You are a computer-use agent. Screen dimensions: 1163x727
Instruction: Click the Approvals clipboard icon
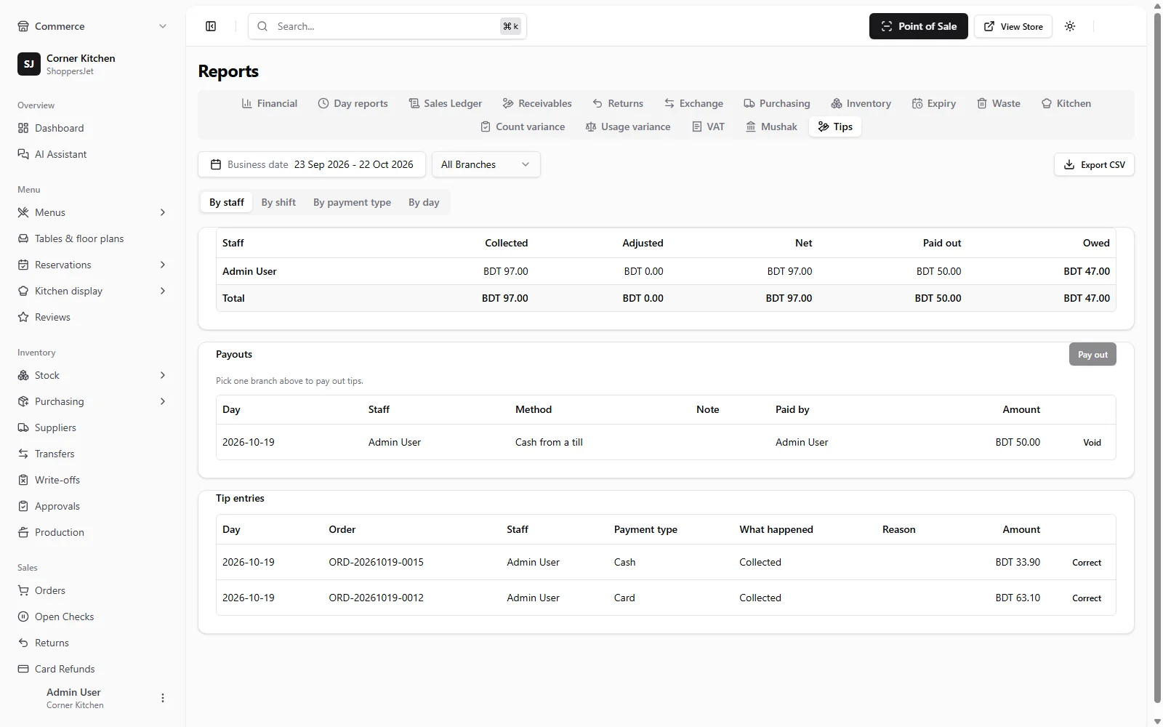click(23, 506)
